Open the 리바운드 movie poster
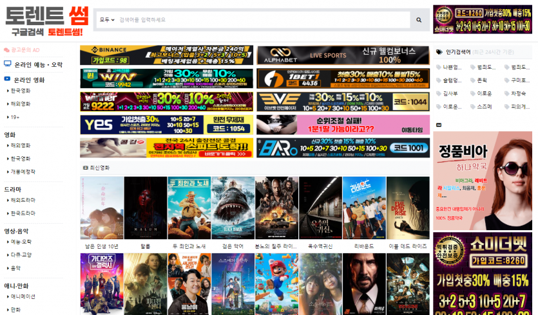 pos(364,208)
